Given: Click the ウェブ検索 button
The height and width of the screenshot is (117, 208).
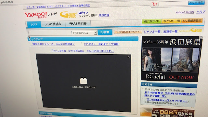Looking at the screenshot, I should 196,3.
